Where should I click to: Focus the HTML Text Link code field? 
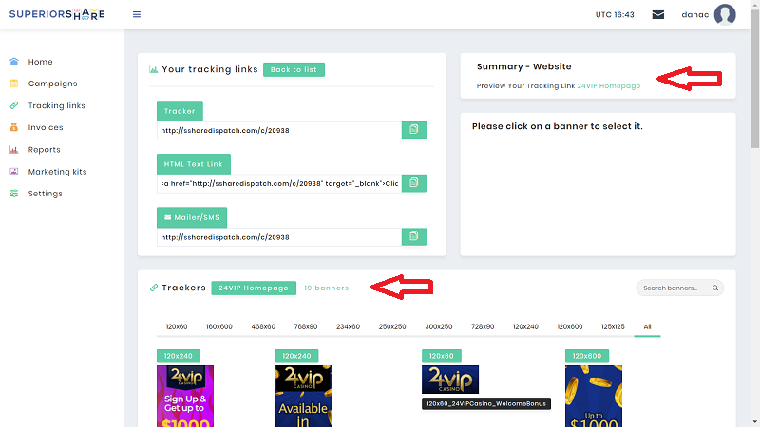[x=279, y=183]
